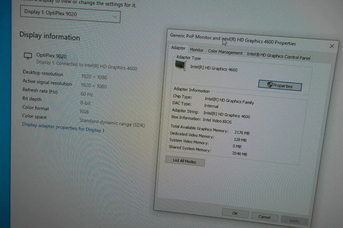
Task: Open the Display 1: OptiPlex 9020 dropdown
Action: [x=70, y=14]
